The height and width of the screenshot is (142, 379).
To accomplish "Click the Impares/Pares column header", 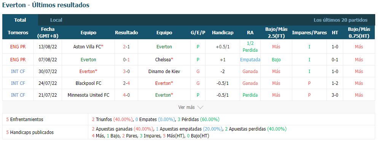I will [309, 33].
